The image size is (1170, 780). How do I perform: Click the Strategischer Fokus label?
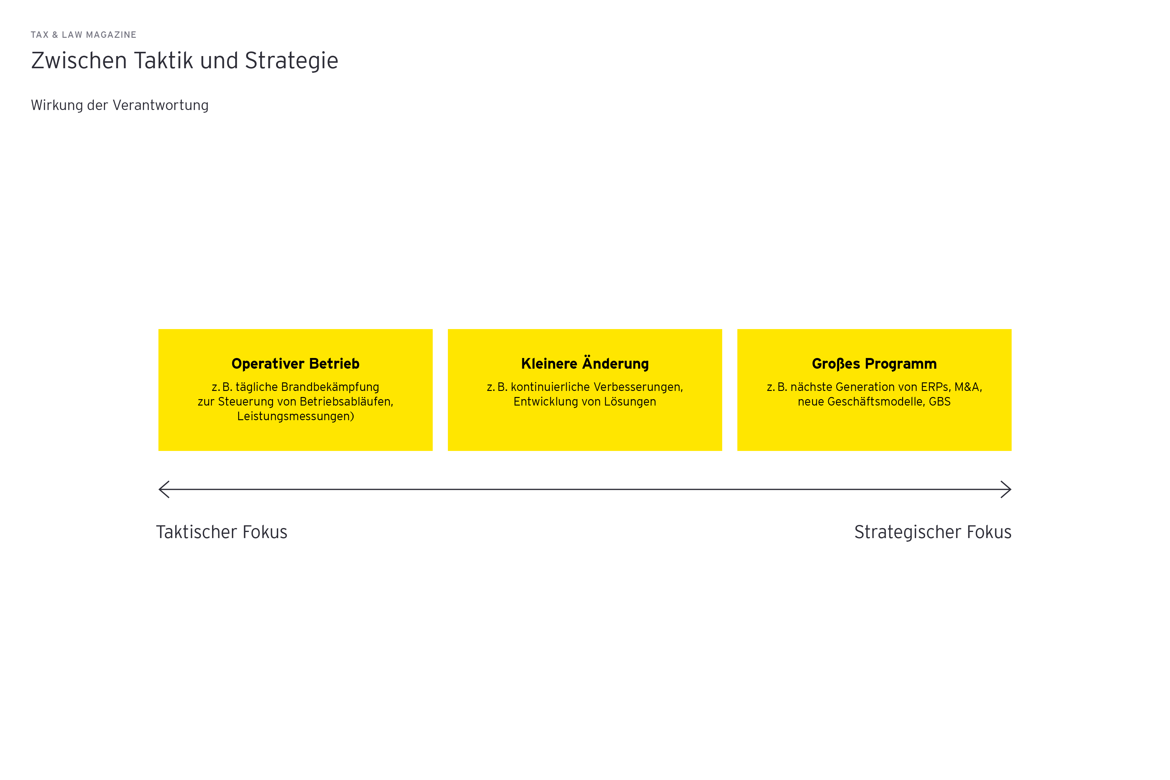pos(933,532)
